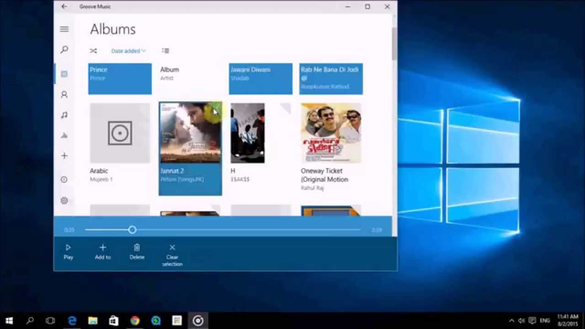The width and height of the screenshot is (585, 329).
Task: Click the Rahul Raj artist name
Action: click(312, 188)
